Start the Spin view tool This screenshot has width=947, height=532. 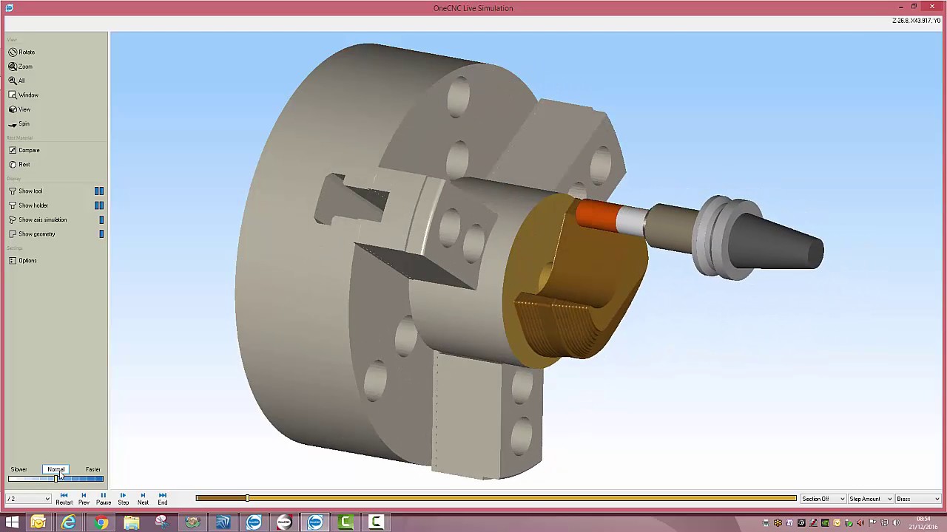19,124
